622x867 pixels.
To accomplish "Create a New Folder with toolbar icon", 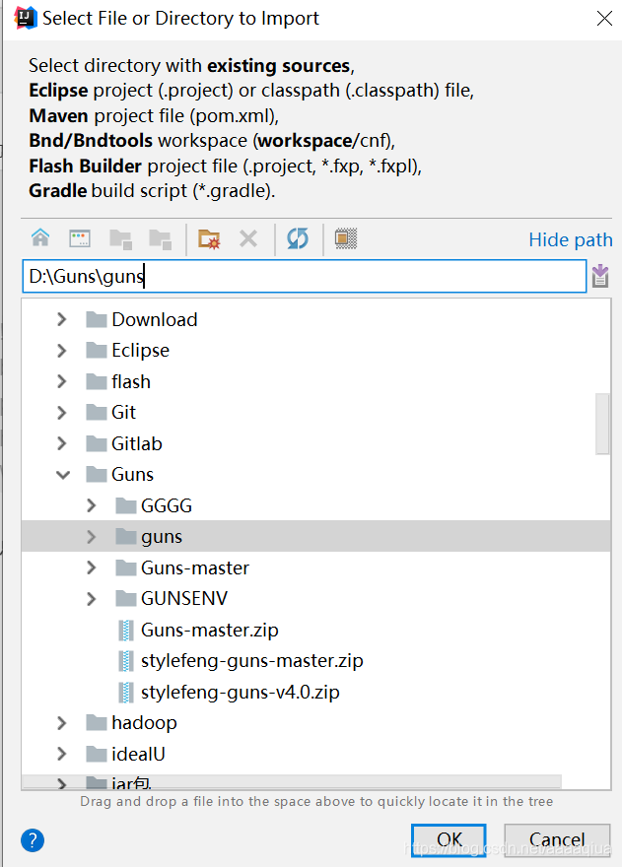I will [x=209, y=239].
